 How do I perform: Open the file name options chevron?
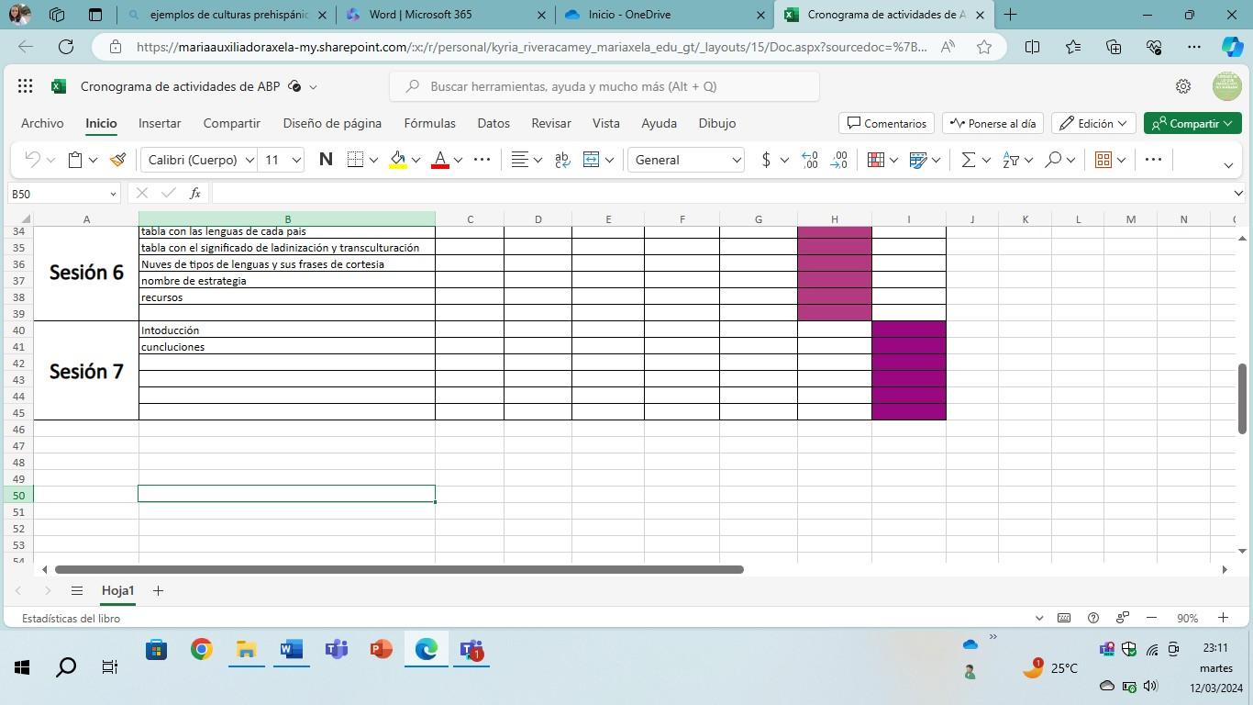pos(313,86)
